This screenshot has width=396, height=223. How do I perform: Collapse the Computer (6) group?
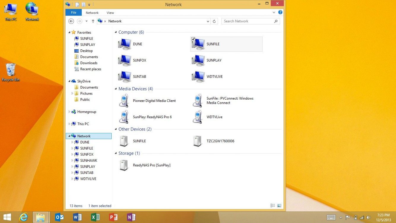[x=116, y=32]
